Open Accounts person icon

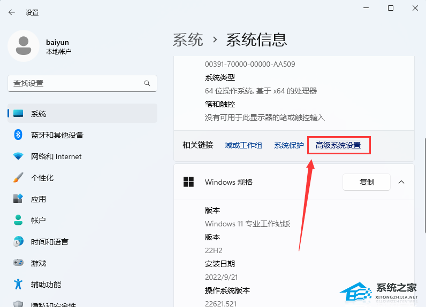point(18,220)
